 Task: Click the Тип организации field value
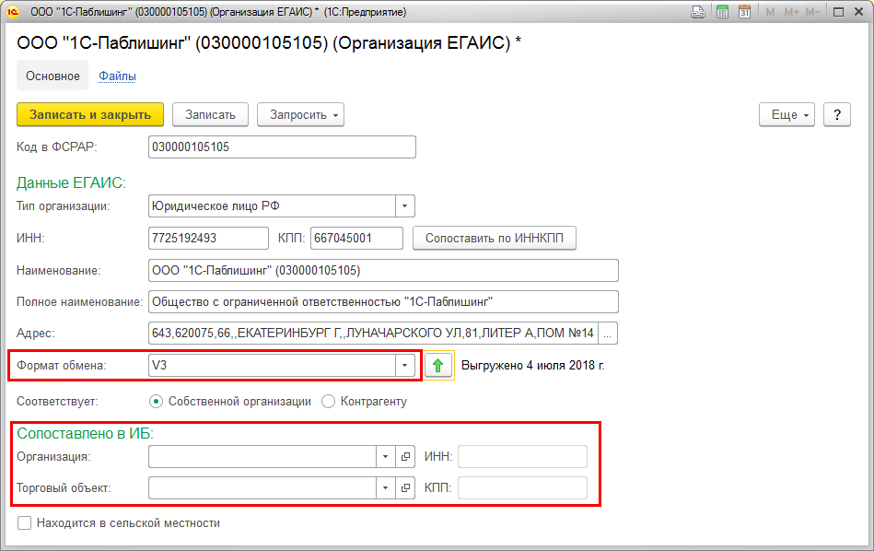click(x=272, y=206)
